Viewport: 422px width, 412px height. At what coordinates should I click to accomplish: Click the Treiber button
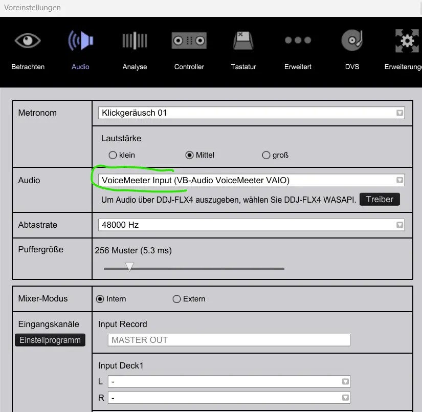(380, 199)
